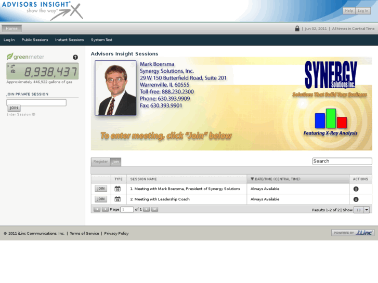Click the greenmeter leaf logo
Screen dimensions: 378x283
[x=25, y=57]
